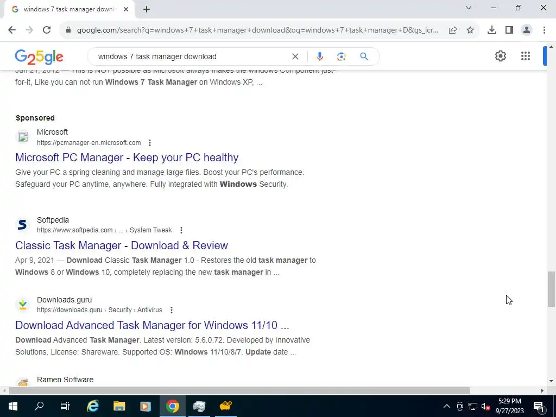
Task: Click the Google logo
Action: (39, 56)
